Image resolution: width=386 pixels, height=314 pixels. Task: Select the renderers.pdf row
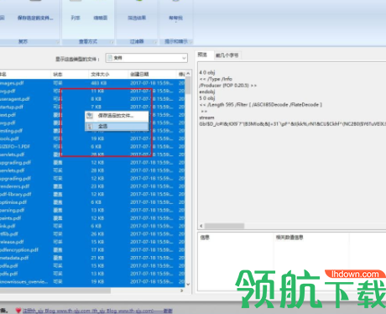tap(92, 186)
